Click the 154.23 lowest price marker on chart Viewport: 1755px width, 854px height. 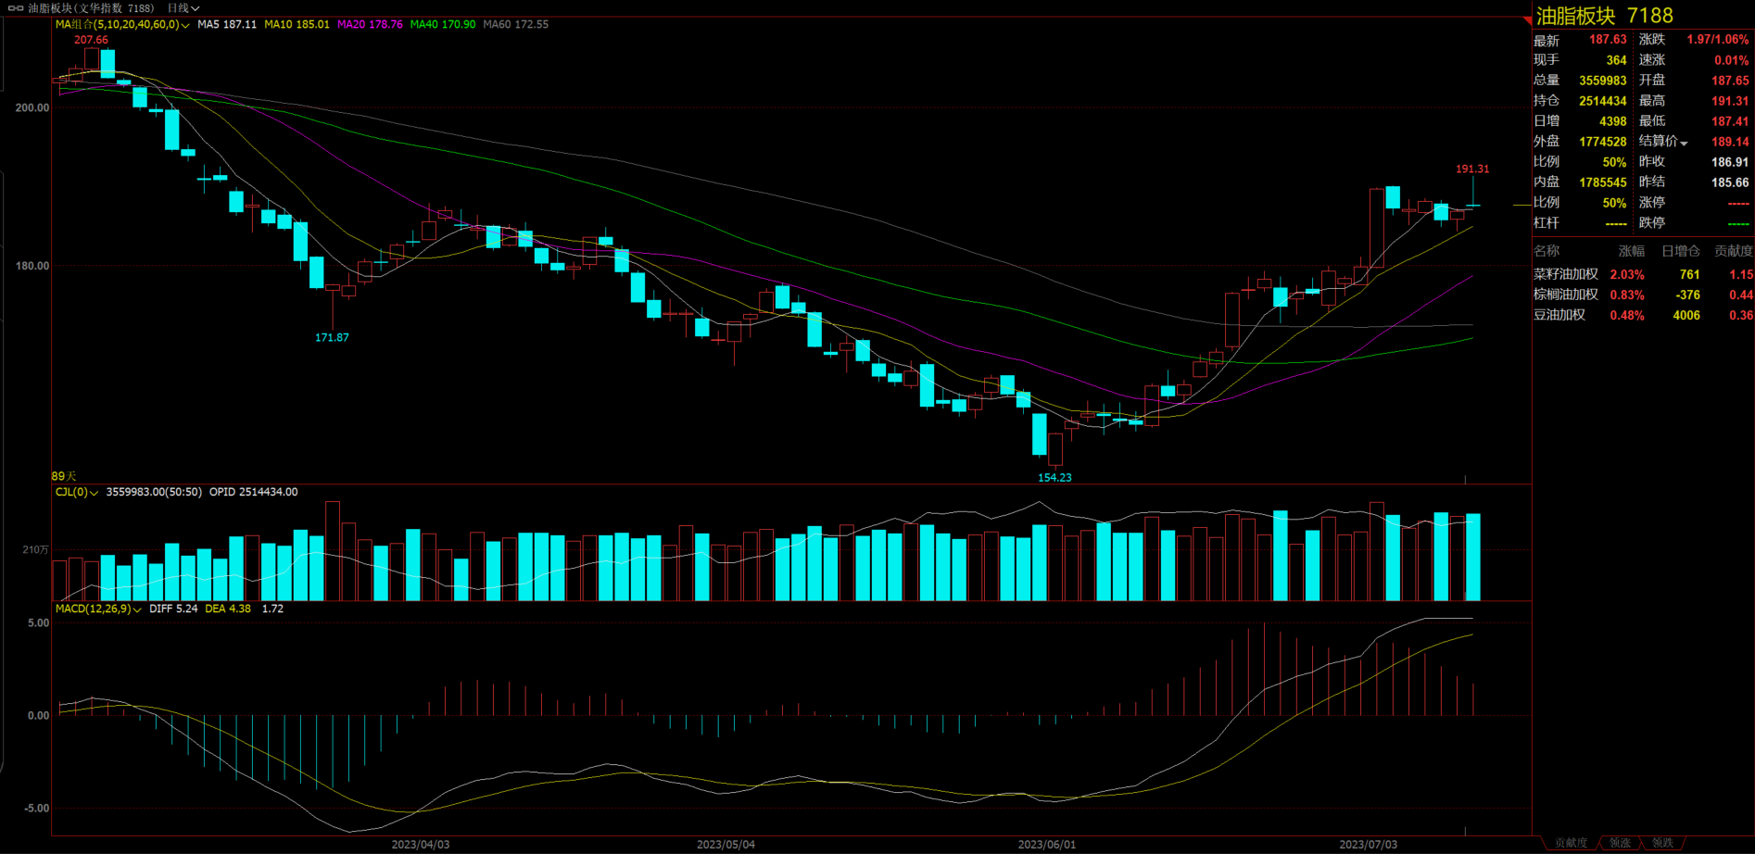point(1054,478)
